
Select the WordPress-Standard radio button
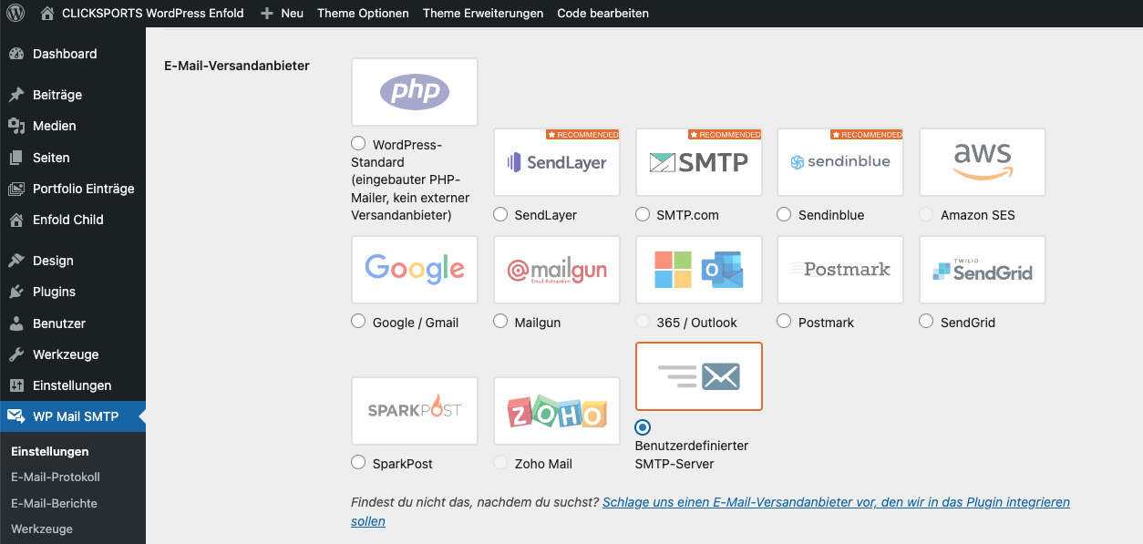point(358,144)
